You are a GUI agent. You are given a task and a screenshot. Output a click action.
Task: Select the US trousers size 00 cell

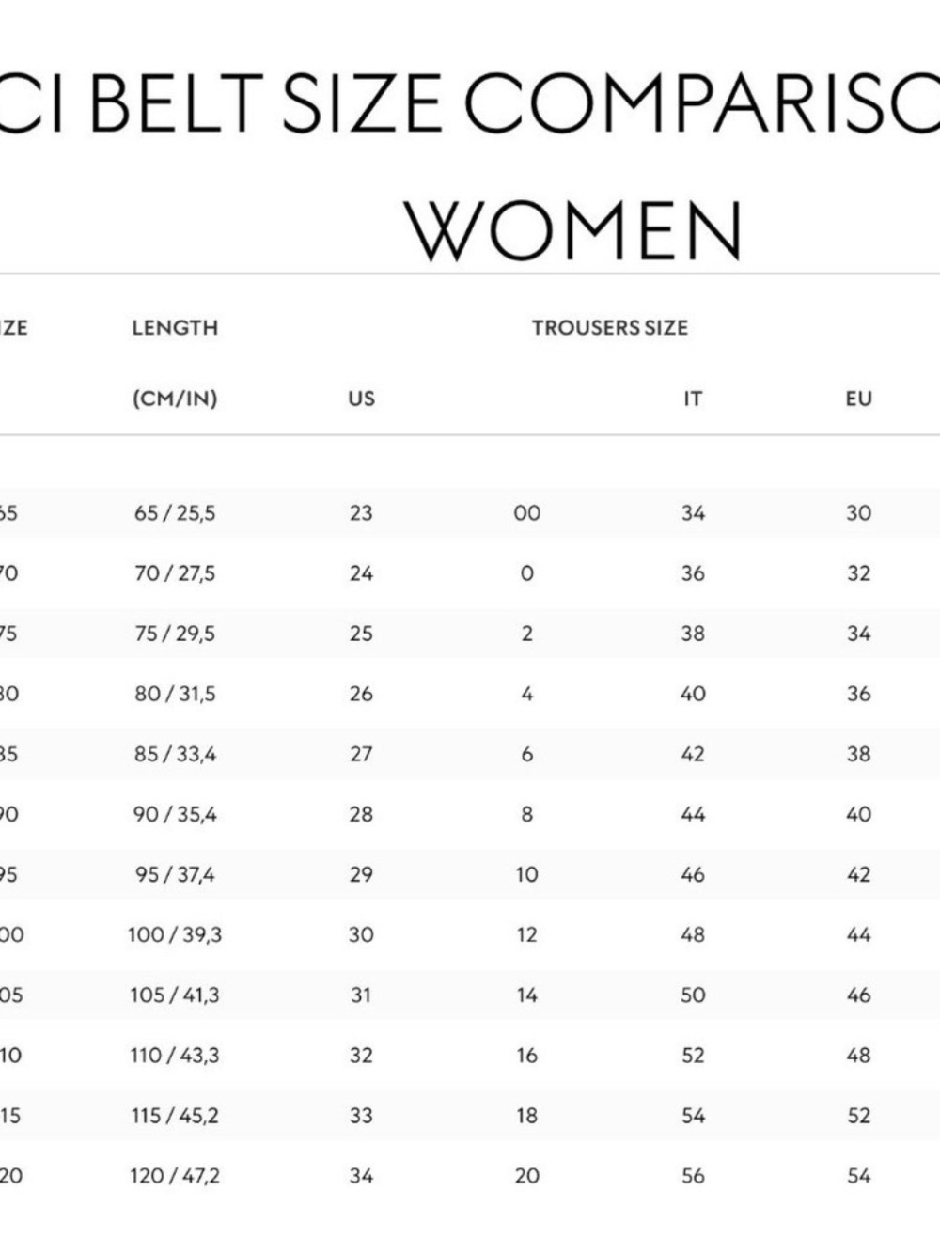point(527,513)
